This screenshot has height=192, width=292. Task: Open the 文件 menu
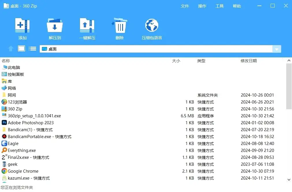185,6
